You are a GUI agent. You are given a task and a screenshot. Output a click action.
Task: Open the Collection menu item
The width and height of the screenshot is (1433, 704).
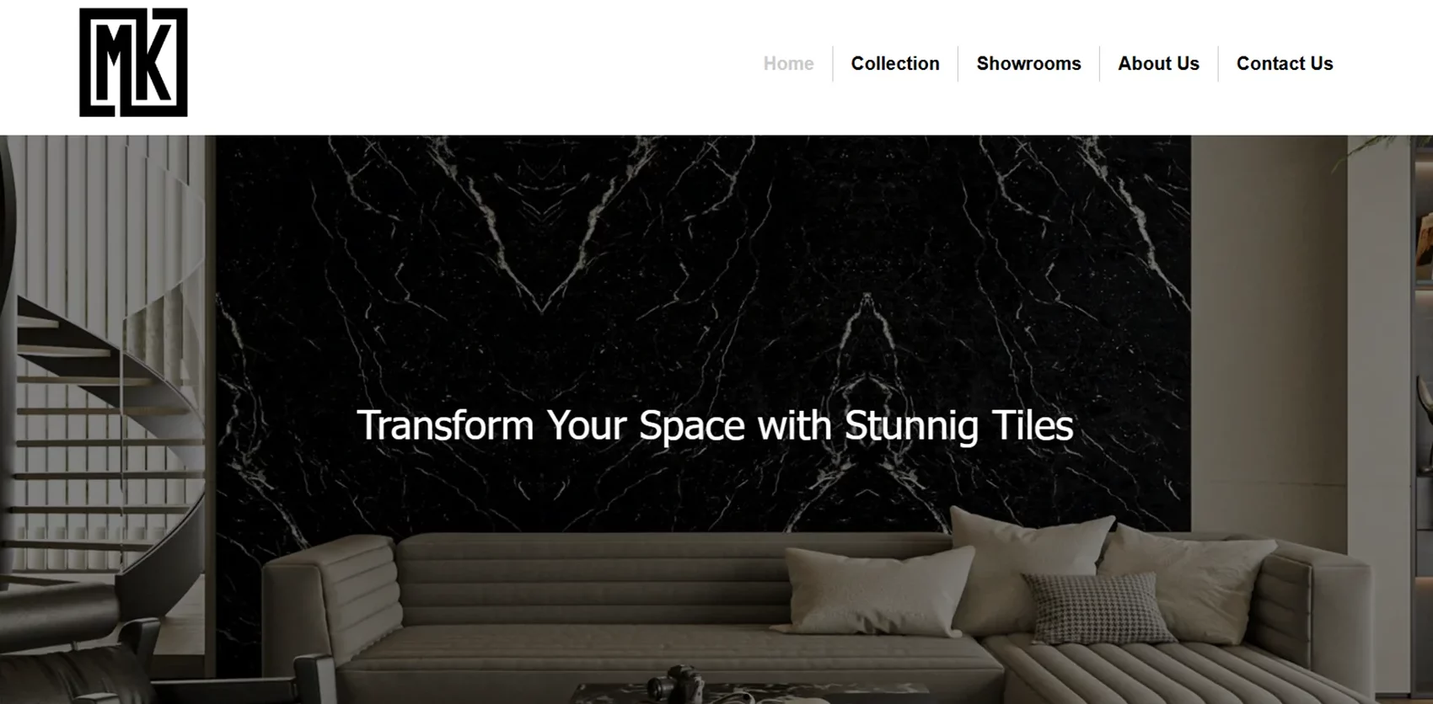pos(895,64)
